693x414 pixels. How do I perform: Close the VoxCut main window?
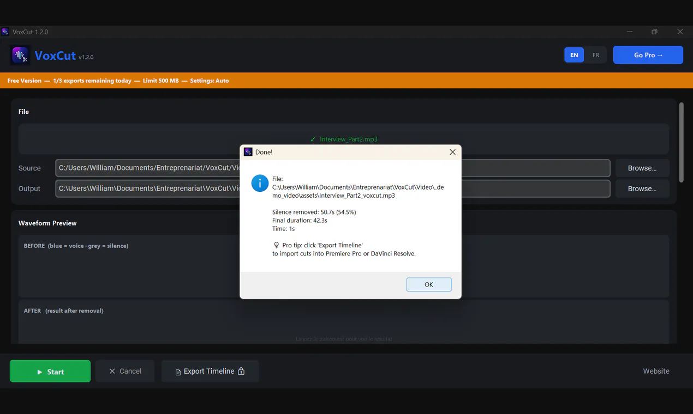tap(680, 32)
